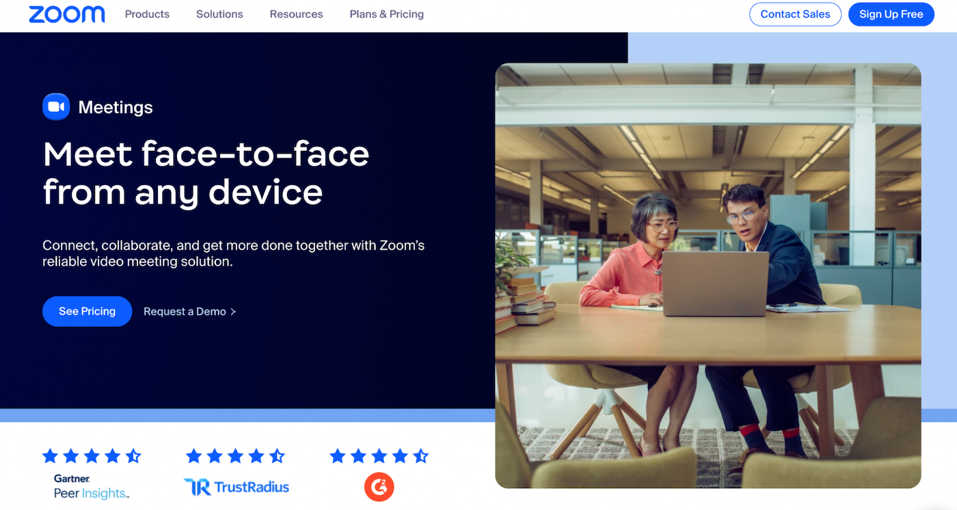
Task: Click the 'Meetings' product label text
Action: (116, 107)
